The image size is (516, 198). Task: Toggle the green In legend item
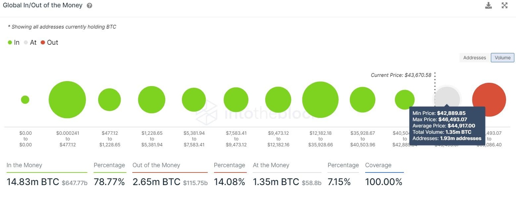coord(14,42)
